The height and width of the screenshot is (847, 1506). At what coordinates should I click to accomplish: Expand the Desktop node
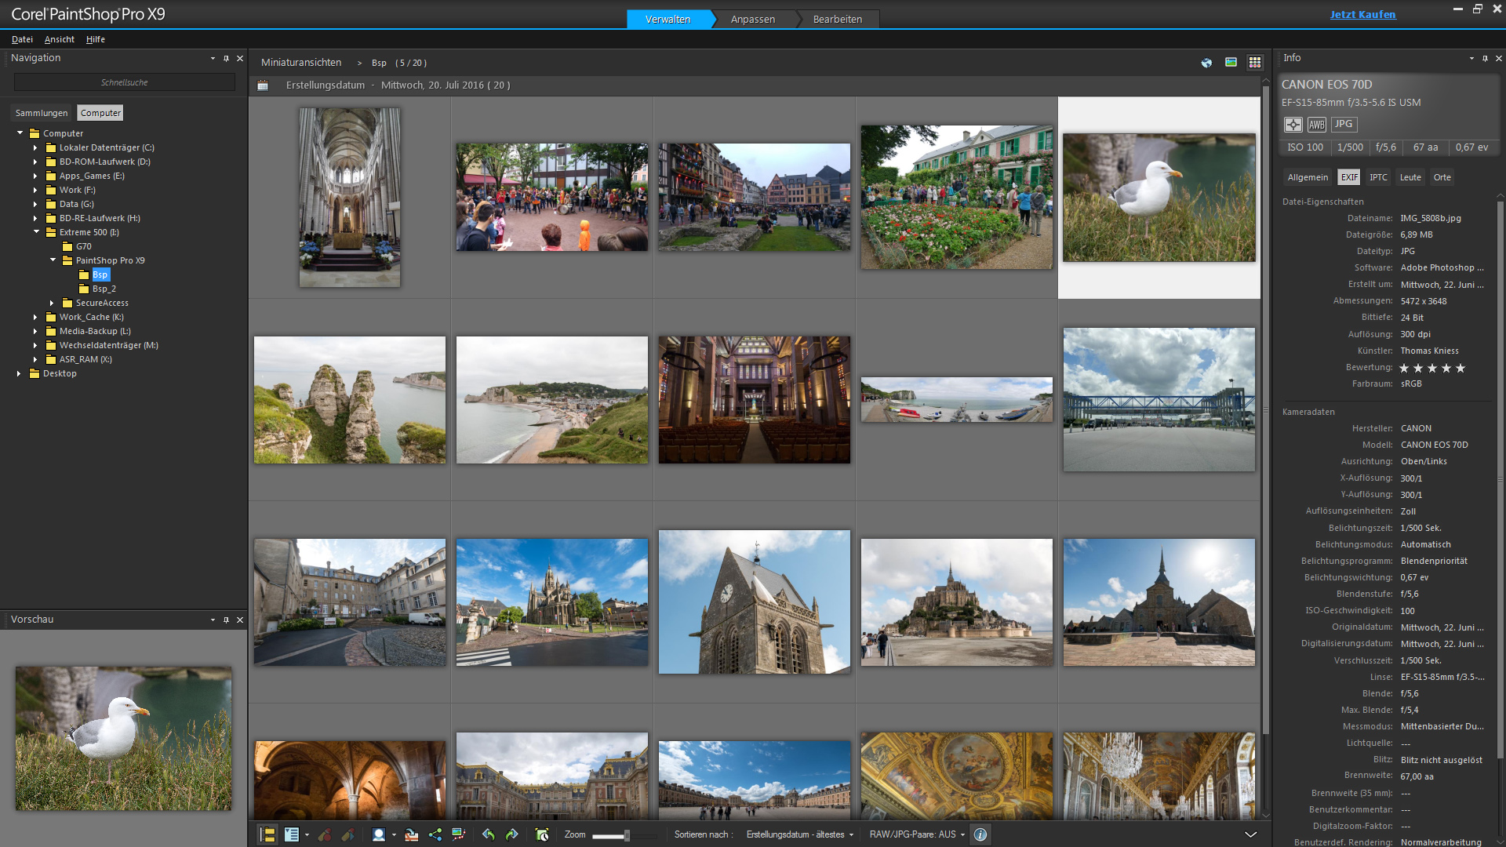[19, 373]
